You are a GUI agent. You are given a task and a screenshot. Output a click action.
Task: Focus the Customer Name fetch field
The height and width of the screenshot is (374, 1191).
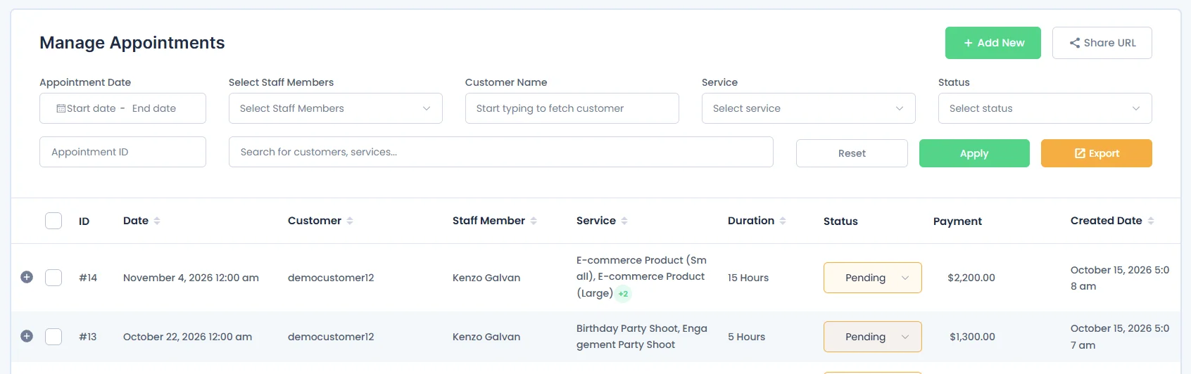572,108
